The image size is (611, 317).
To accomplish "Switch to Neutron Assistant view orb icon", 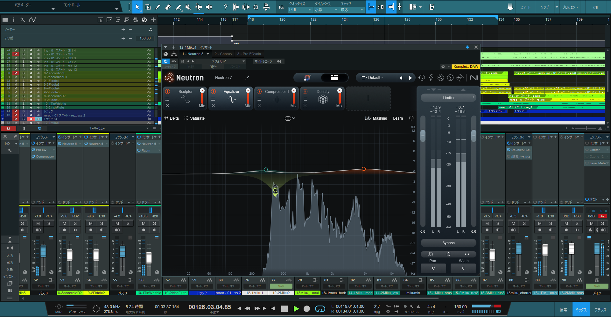I will click(307, 78).
